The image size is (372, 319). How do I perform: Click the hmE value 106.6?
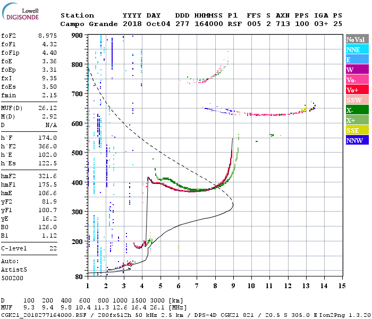(47, 193)
